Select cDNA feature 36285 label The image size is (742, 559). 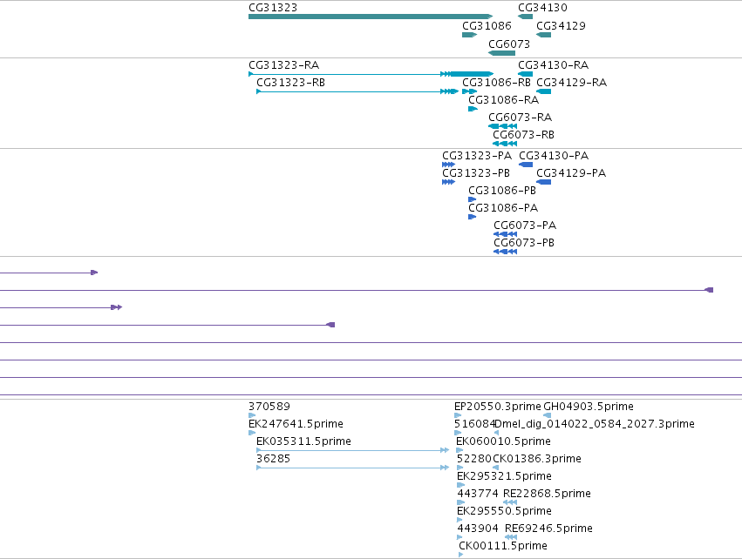[274, 459]
